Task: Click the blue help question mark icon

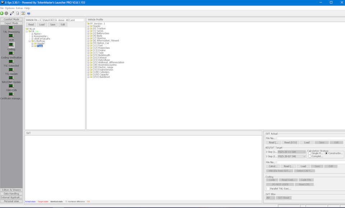Action: (x=29, y=13)
